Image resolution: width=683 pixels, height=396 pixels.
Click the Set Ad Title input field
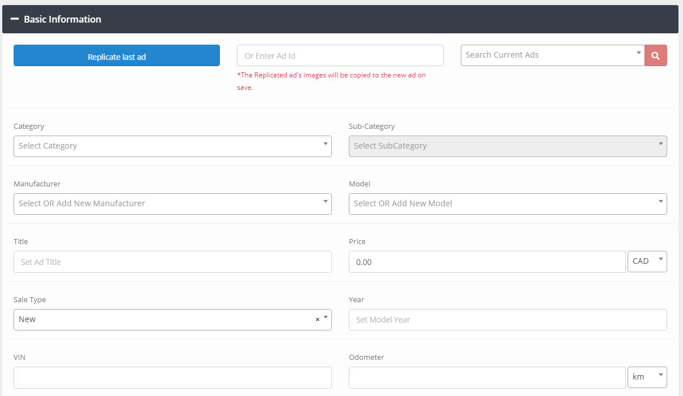point(172,262)
